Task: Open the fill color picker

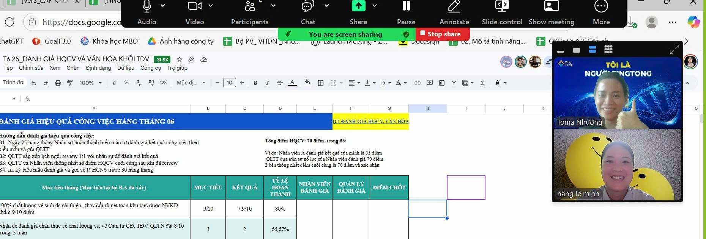Action: click(308, 83)
